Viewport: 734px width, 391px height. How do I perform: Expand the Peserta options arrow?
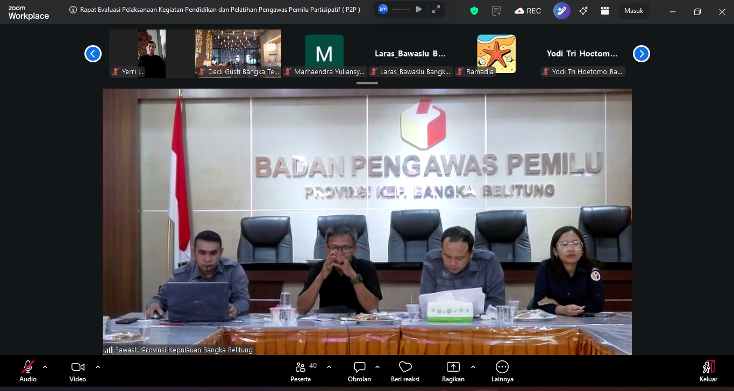click(329, 367)
